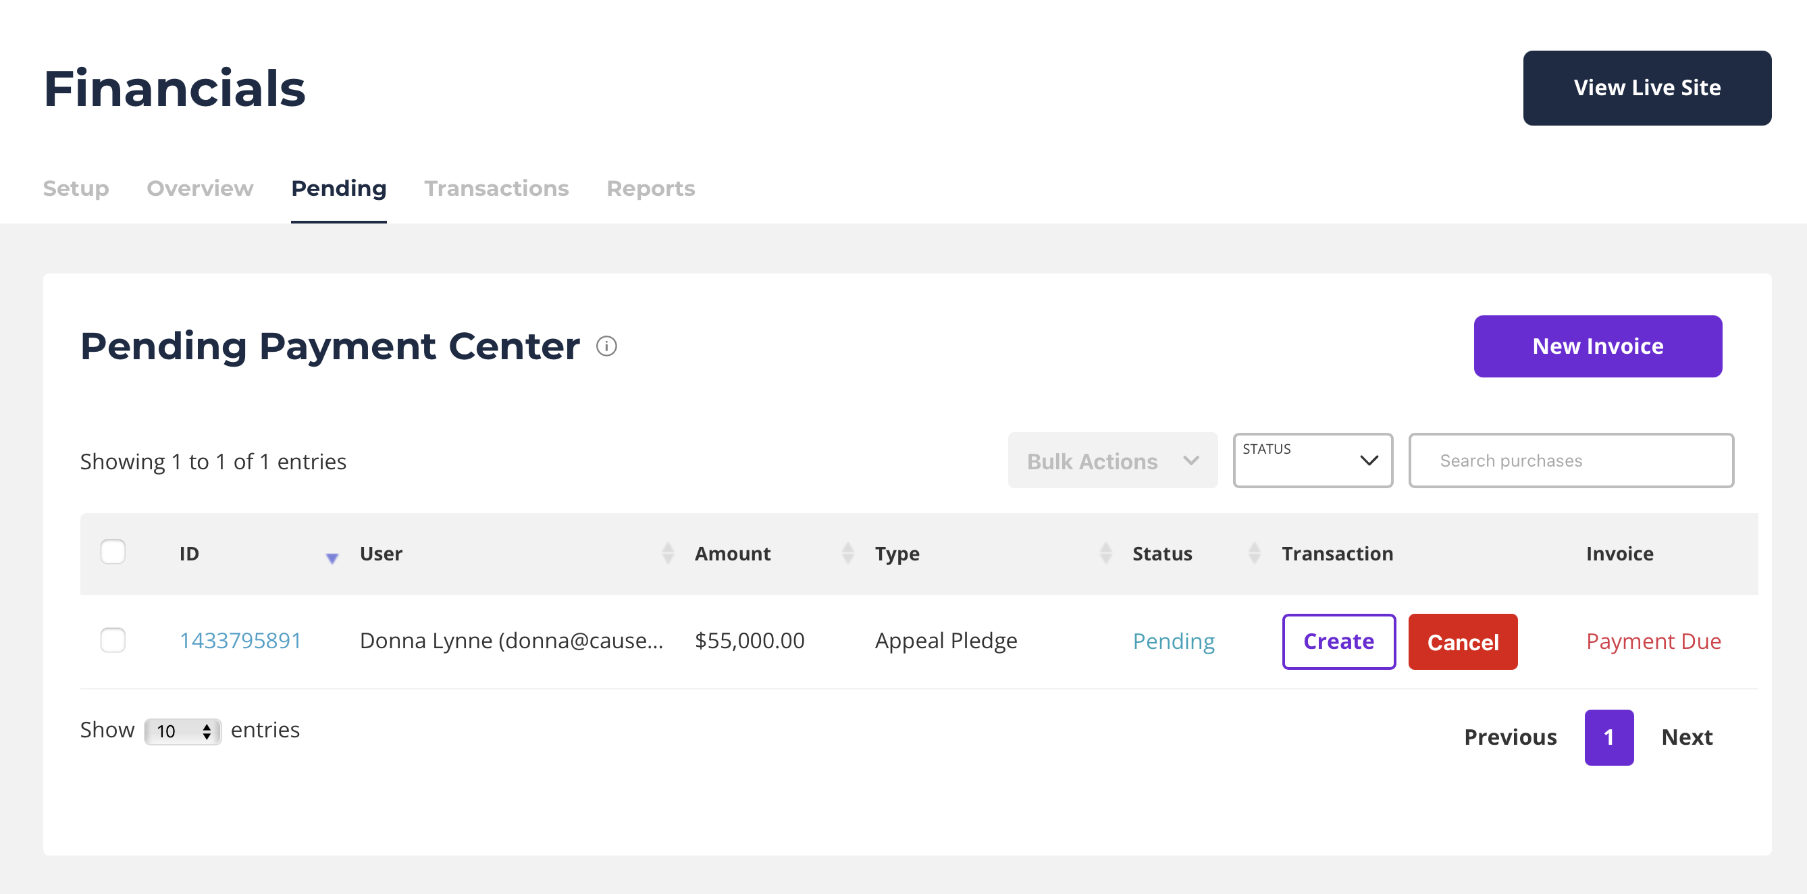Image resolution: width=1807 pixels, height=894 pixels.
Task: Sort table by ID column arrow
Action: point(332,558)
